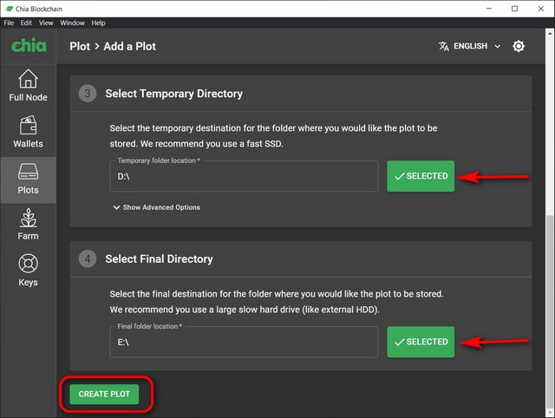Screen dimensions: 555x418
Task: Open the Keys lifebuoy icon
Action: pyautogui.click(x=28, y=264)
